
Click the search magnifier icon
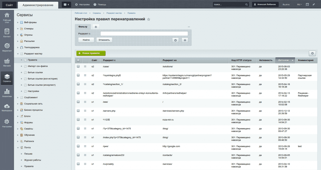[x=246, y=4]
